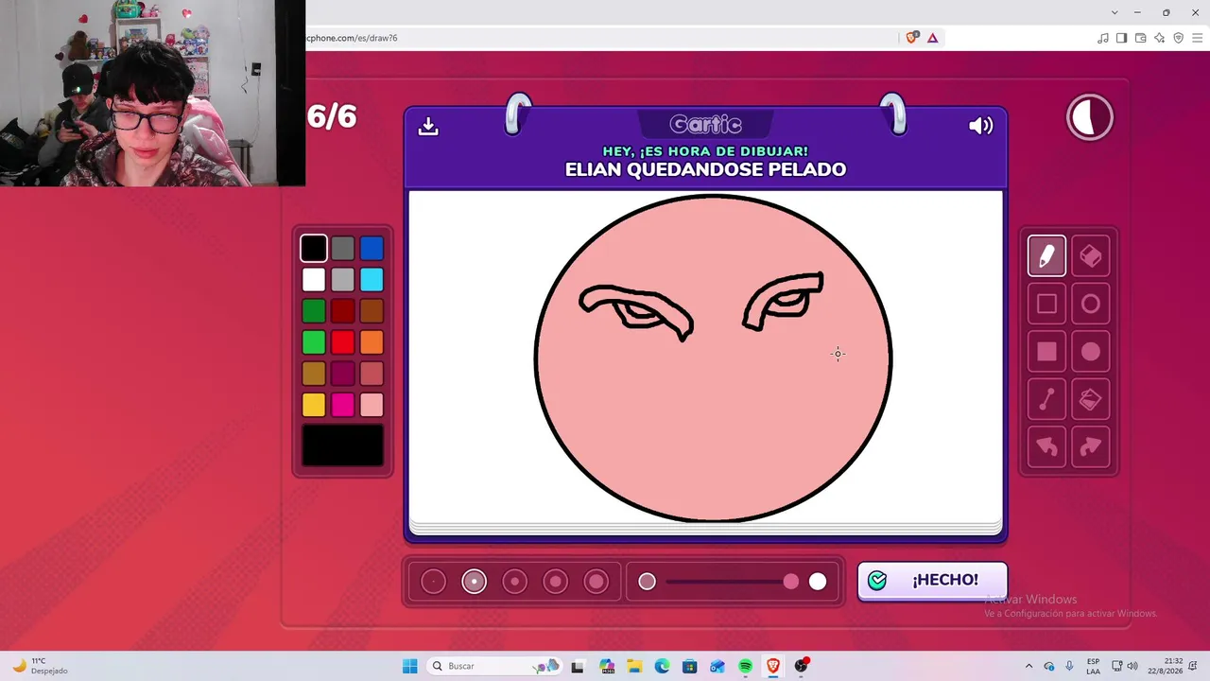Undo the last drawing stroke

pyautogui.click(x=1046, y=447)
